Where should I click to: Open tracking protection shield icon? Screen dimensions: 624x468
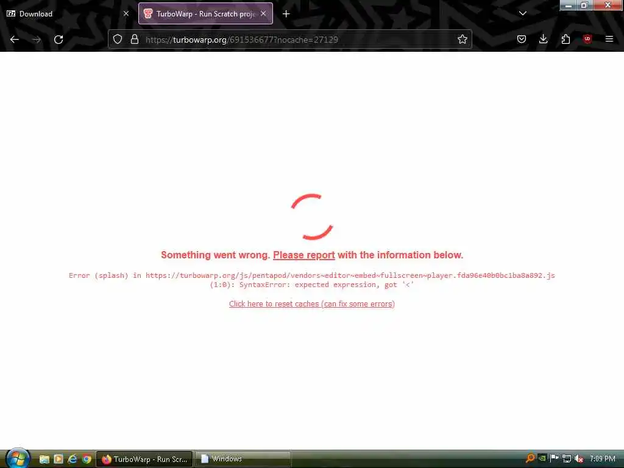(118, 39)
